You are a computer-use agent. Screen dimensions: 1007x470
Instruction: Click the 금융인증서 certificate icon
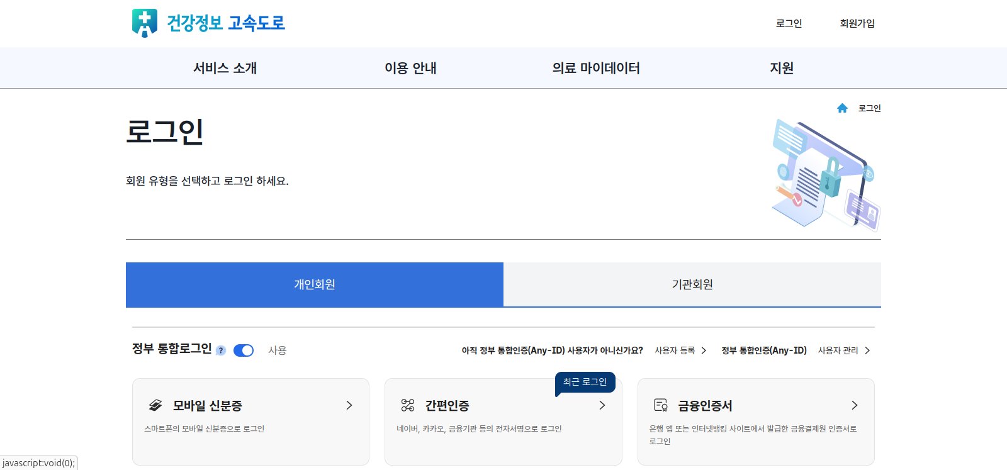pyautogui.click(x=661, y=405)
